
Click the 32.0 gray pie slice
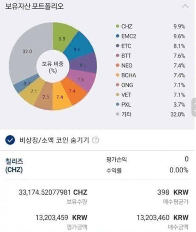click(27, 51)
